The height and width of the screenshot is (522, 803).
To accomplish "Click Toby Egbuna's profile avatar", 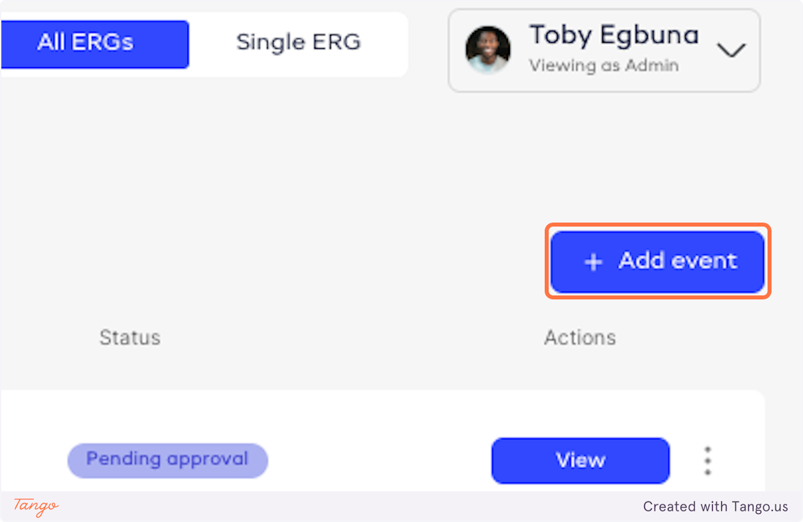I will point(488,50).
